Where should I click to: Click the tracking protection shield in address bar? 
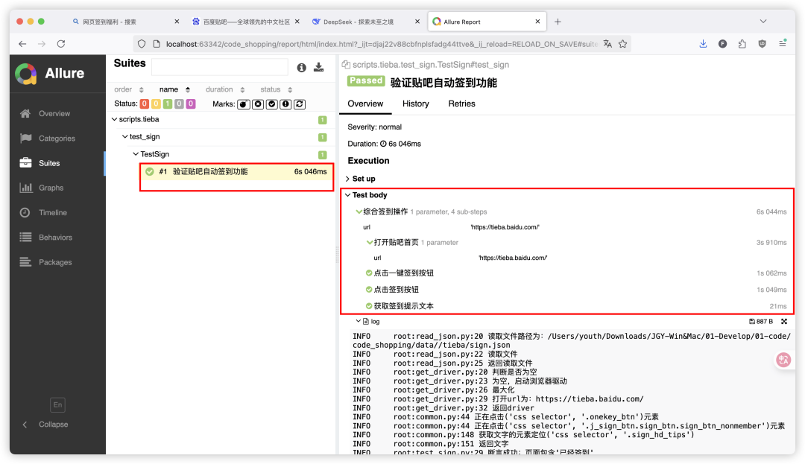pyautogui.click(x=142, y=44)
